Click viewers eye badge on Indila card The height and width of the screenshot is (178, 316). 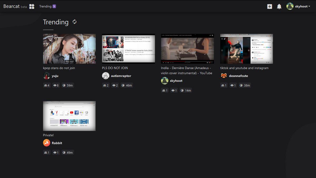174,90
